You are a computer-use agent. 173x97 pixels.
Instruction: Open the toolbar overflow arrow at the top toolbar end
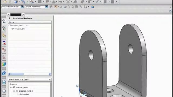[118, 3]
